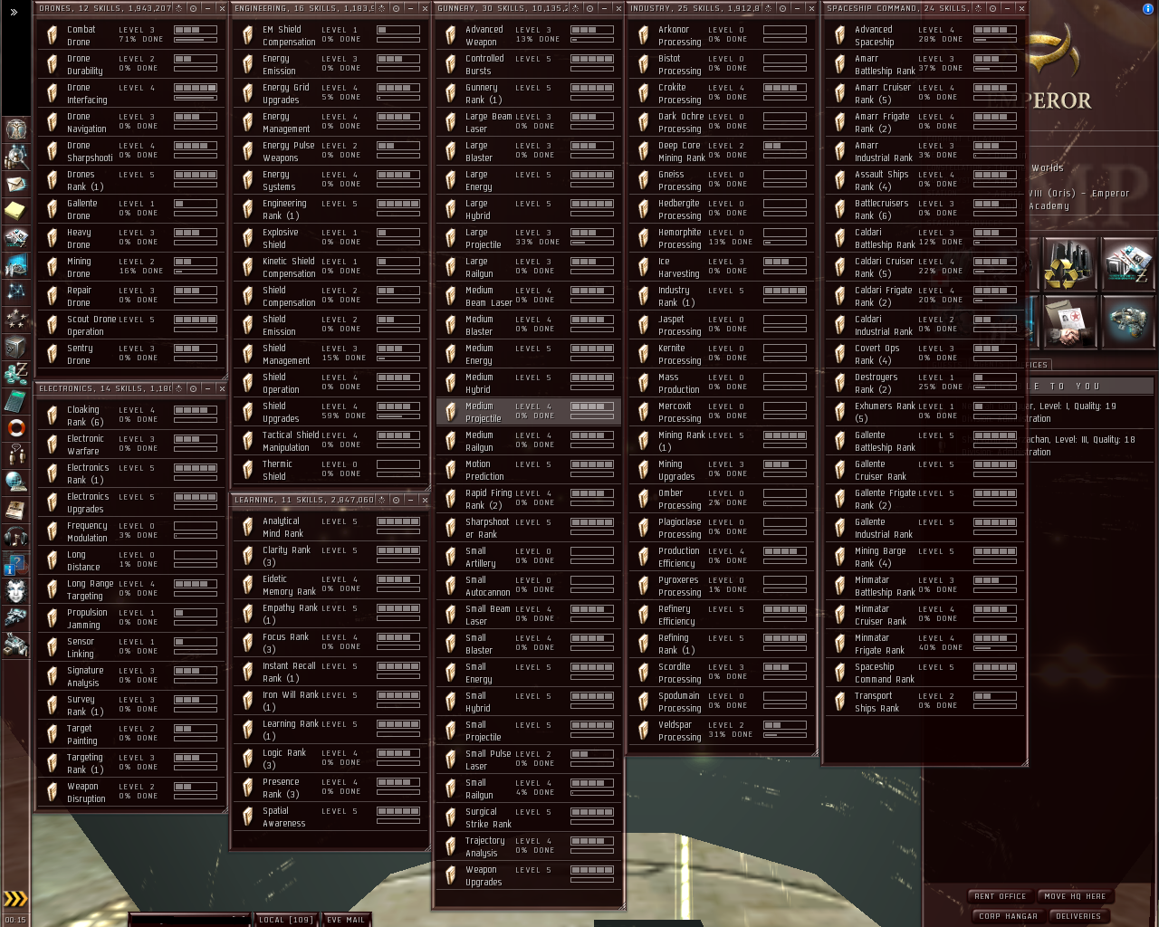Screen dimensions: 1159x927
Task: Switch to the EVE Mail tab
Action: pos(346,920)
